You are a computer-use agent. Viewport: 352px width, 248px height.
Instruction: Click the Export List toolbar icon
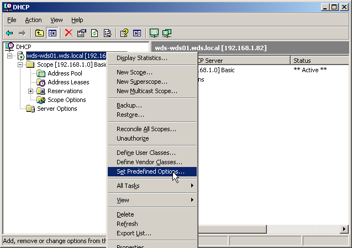coord(108,33)
